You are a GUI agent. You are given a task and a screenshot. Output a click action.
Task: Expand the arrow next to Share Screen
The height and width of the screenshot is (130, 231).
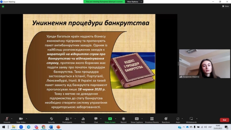(x=115, y=119)
